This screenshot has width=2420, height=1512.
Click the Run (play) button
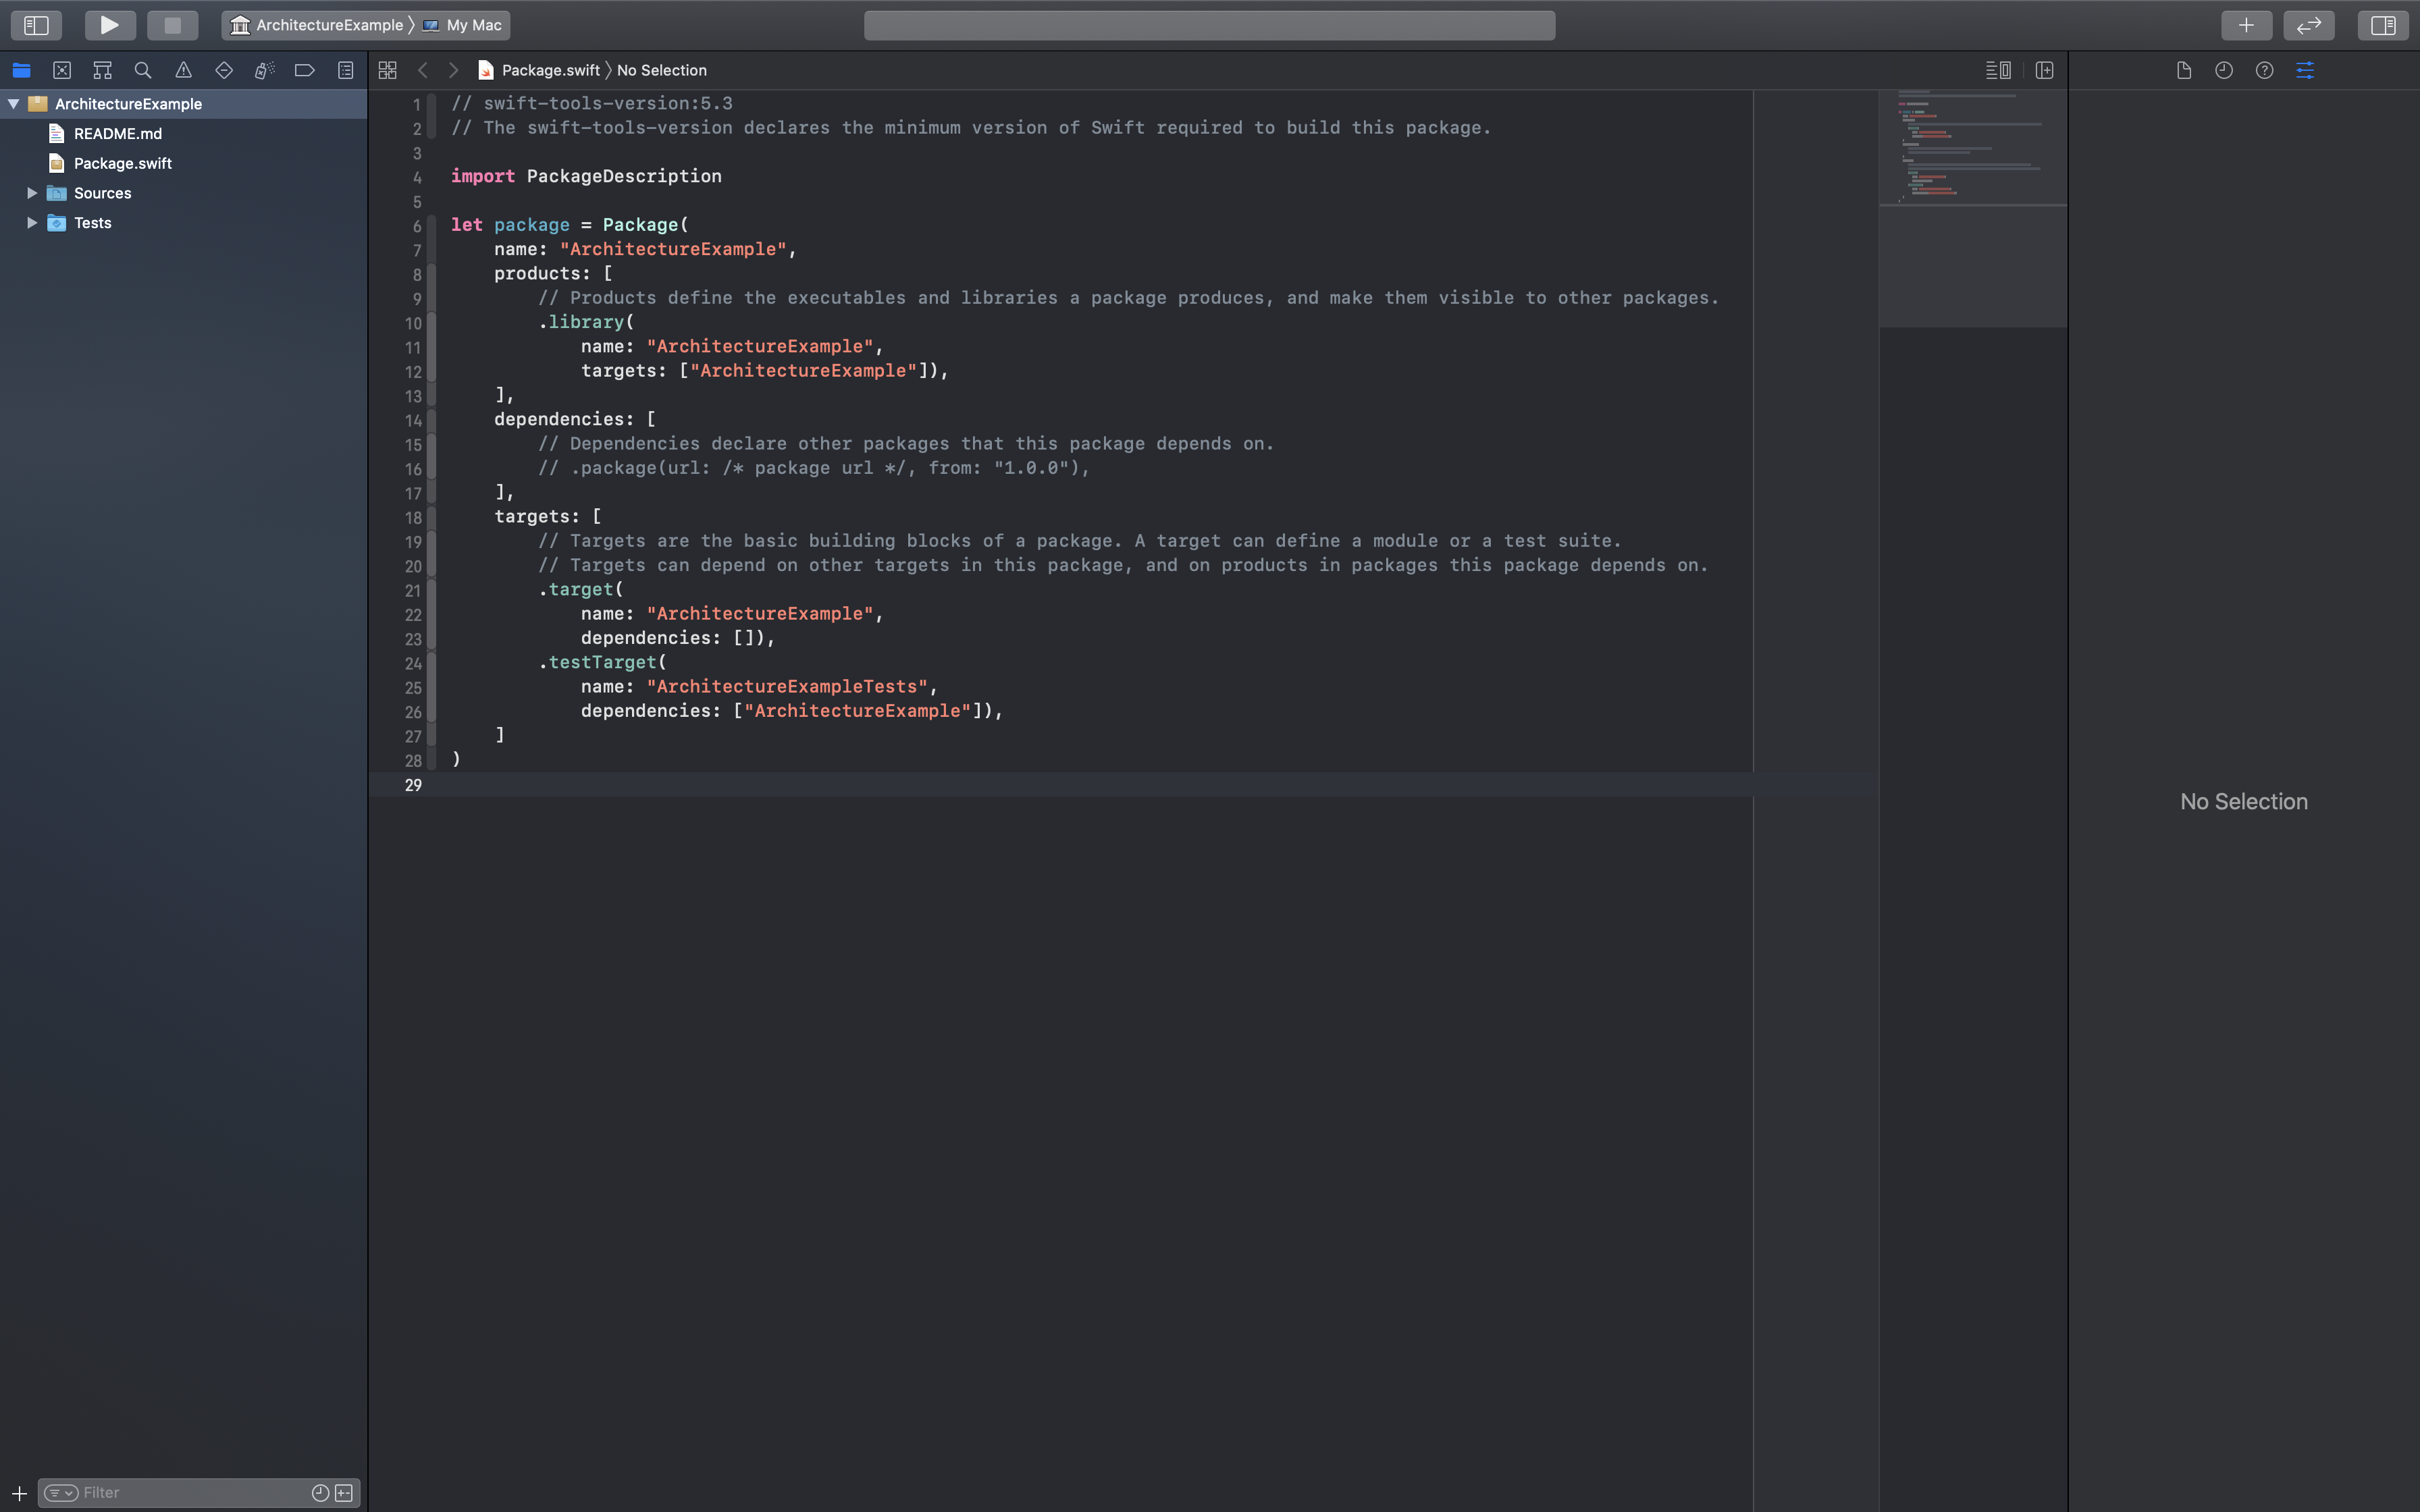[x=110, y=25]
